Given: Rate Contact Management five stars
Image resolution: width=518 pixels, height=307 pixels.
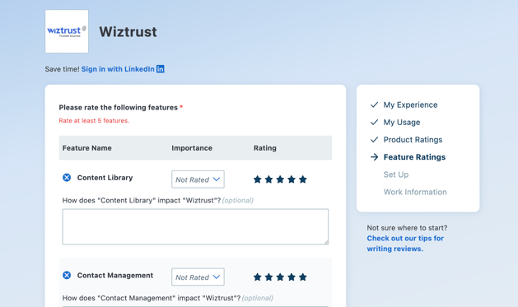Looking at the screenshot, I should pos(302,277).
